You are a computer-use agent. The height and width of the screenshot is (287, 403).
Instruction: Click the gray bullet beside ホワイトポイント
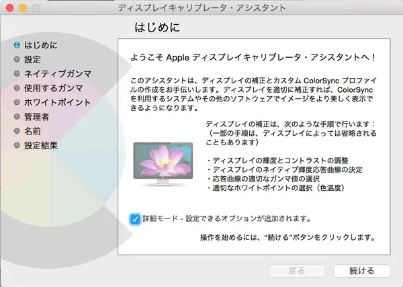(17, 102)
